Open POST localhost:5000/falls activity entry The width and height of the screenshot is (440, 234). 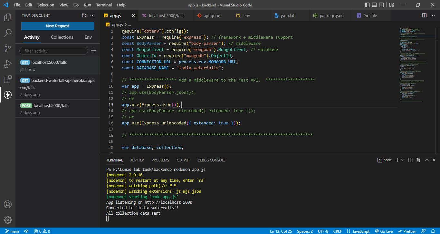pos(58,109)
